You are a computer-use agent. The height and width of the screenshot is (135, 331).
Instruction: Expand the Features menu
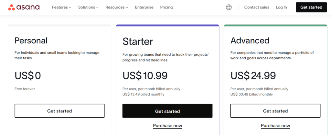tap(62, 7)
